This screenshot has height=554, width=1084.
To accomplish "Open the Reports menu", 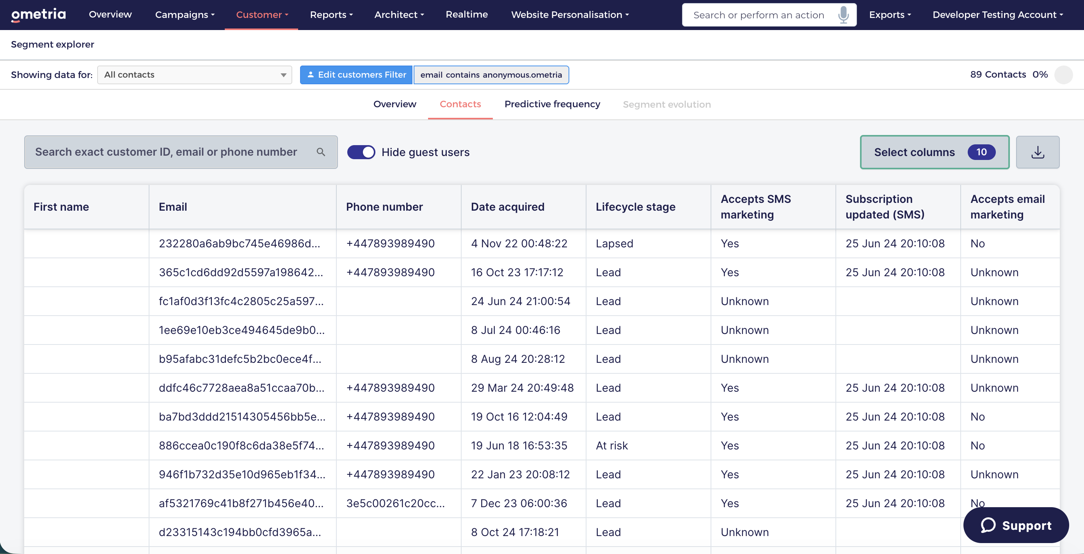I will (331, 15).
